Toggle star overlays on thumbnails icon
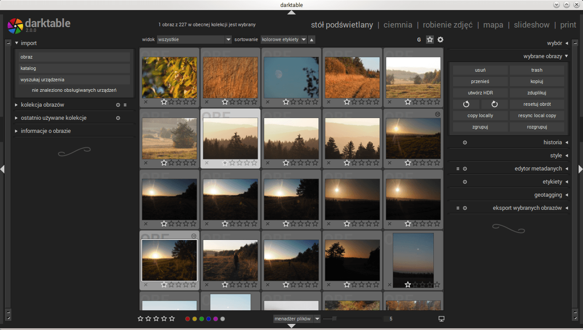The height and width of the screenshot is (330, 583). [x=430, y=40]
